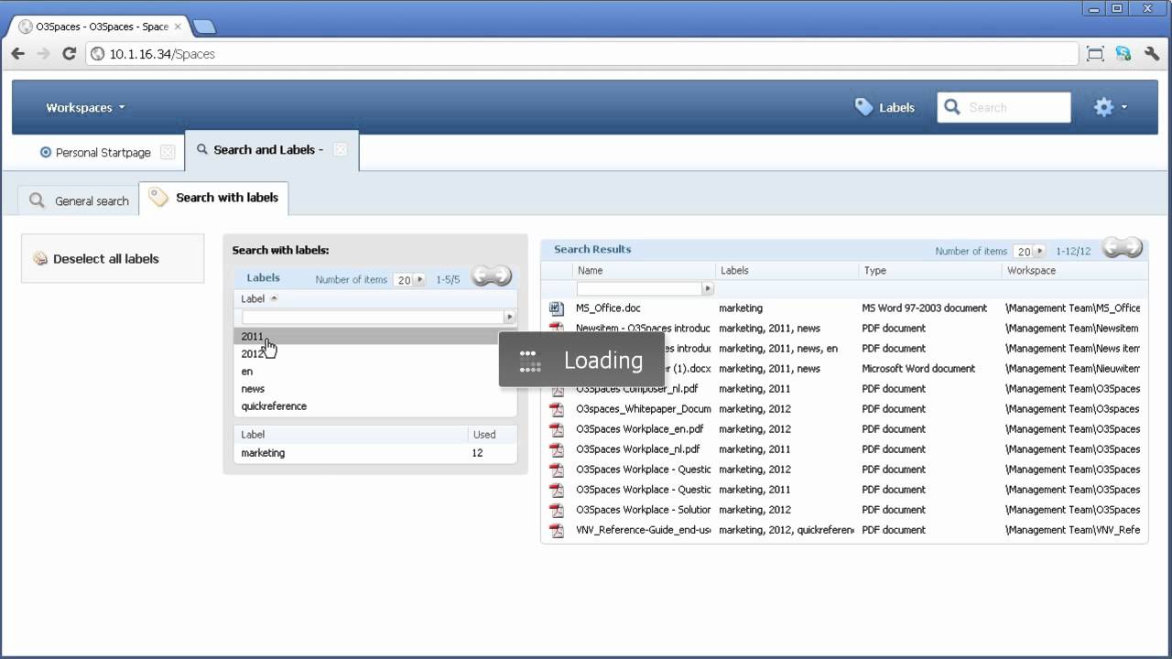This screenshot has width=1172, height=659.
Task: Click the Word icon of MS_Office.doc
Action: click(556, 308)
